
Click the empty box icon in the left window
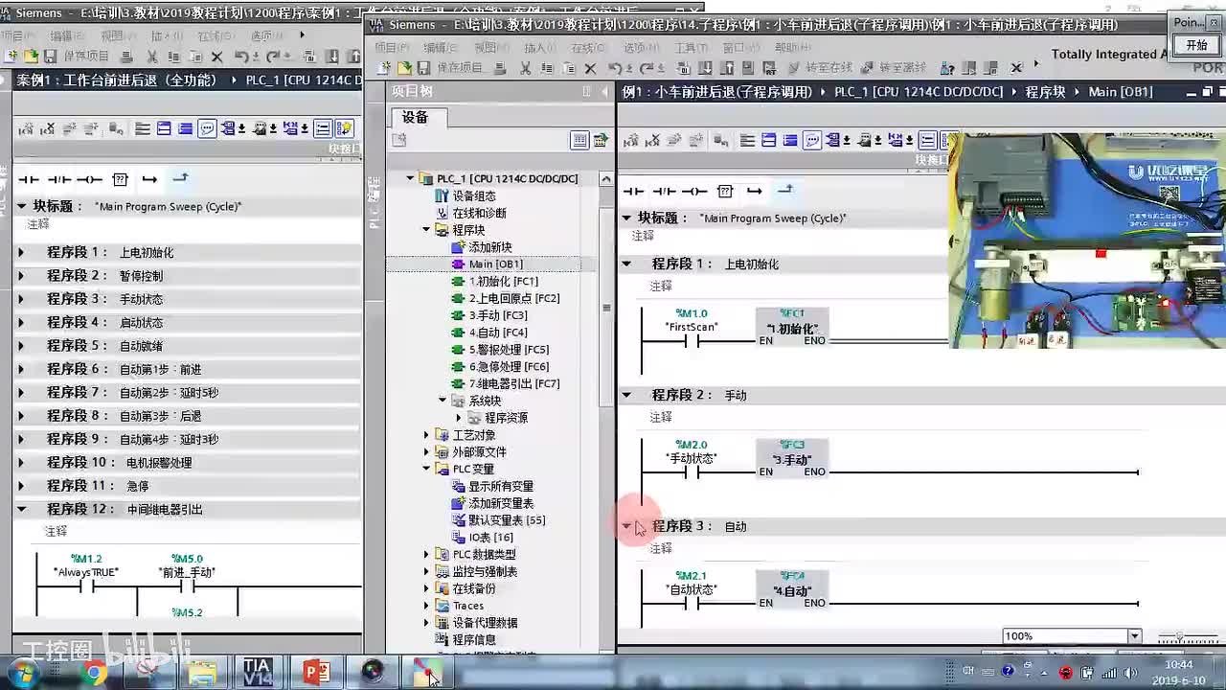click(x=120, y=179)
